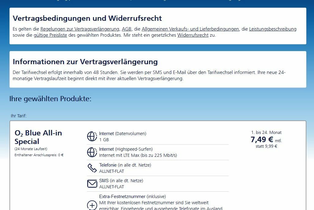Click the '1 GB' data volume value
Screen dimensions: 314x210
104,140
